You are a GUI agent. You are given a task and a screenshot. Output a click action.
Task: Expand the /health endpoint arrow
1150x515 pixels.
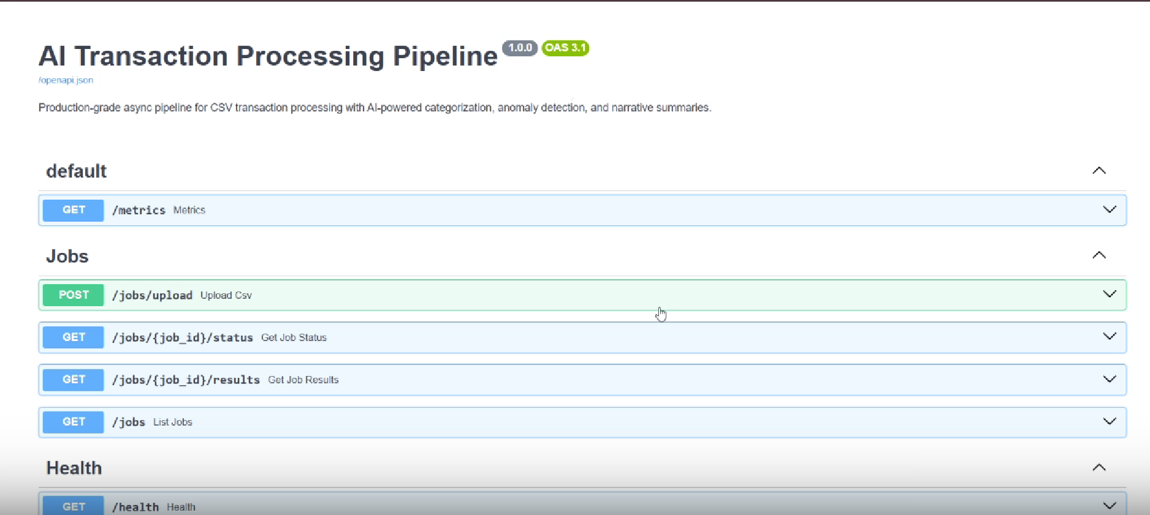coord(1110,506)
